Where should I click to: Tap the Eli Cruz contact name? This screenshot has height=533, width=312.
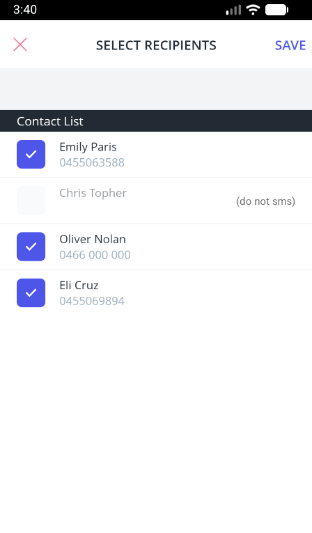pyautogui.click(x=79, y=285)
